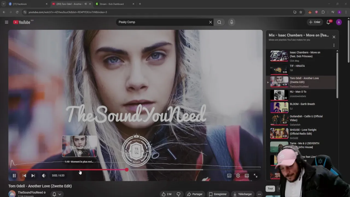This screenshot has height=197, width=350.
Task: Click the progress bar scrubber dot
Action: coord(127,170)
